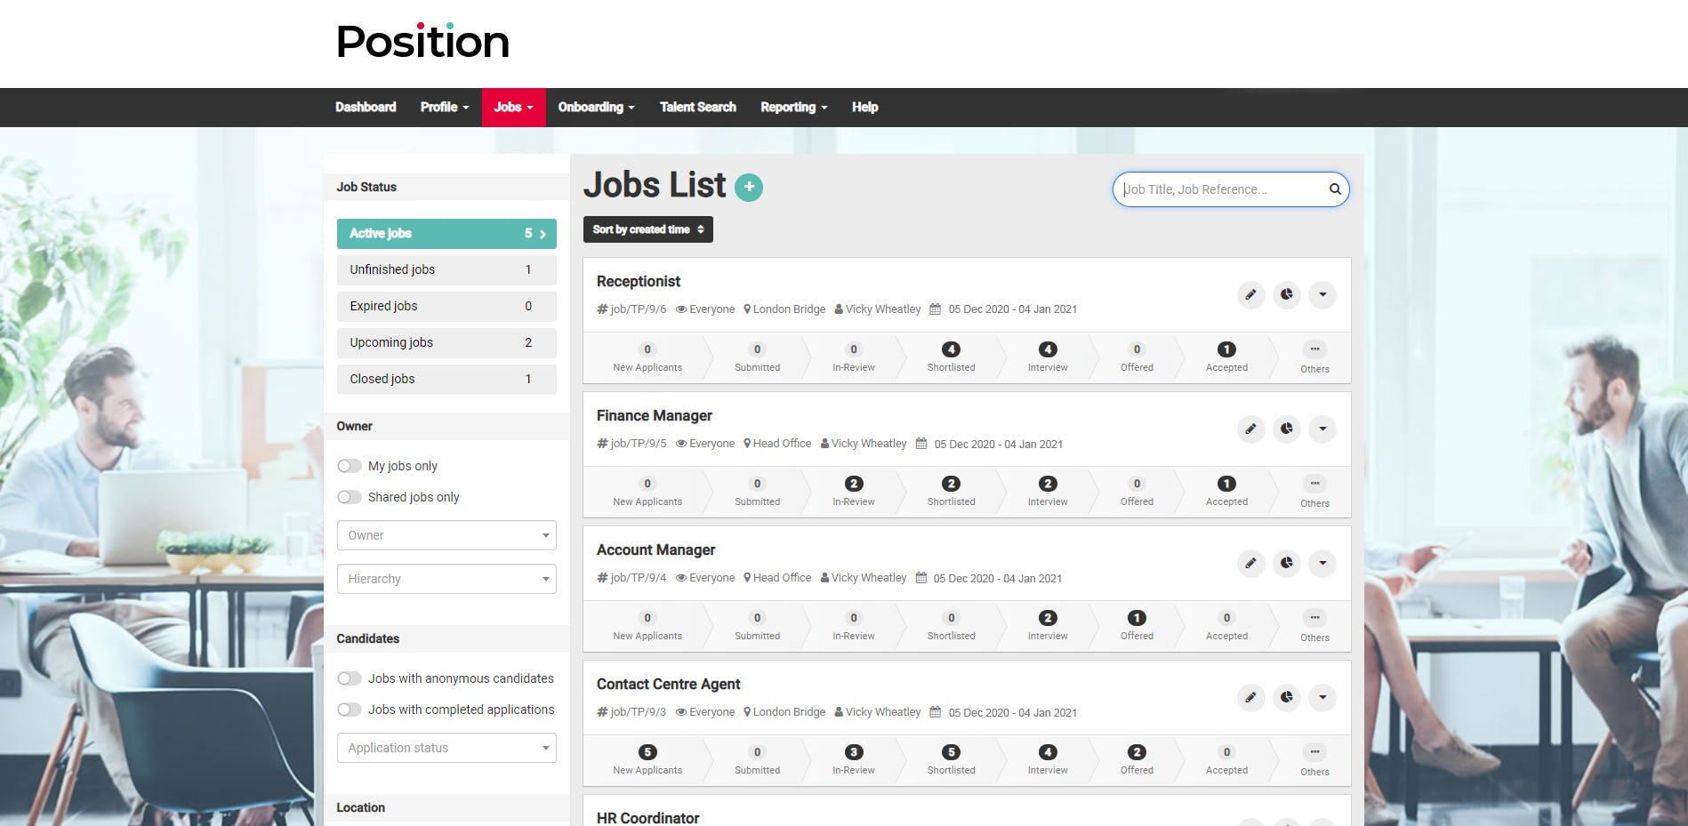Edit the Receptionist job posting

point(1250,294)
